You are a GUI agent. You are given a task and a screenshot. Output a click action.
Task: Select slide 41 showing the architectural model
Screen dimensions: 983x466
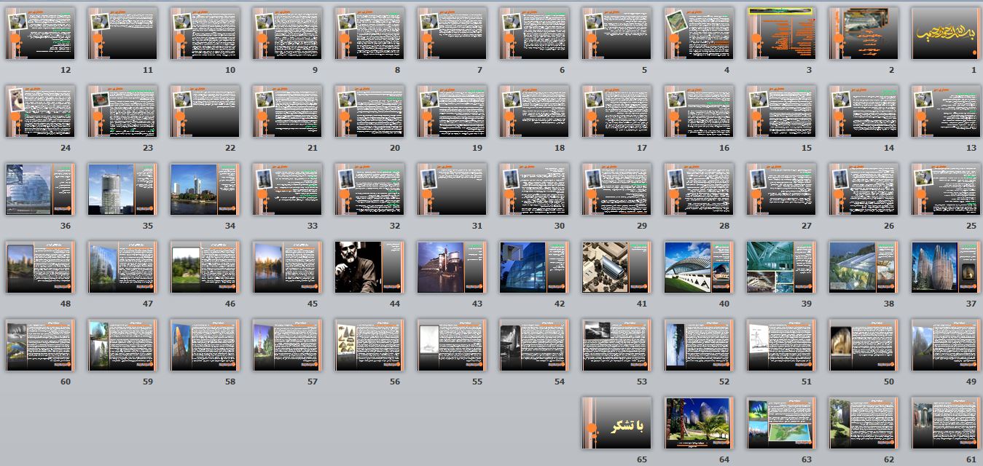click(x=616, y=267)
